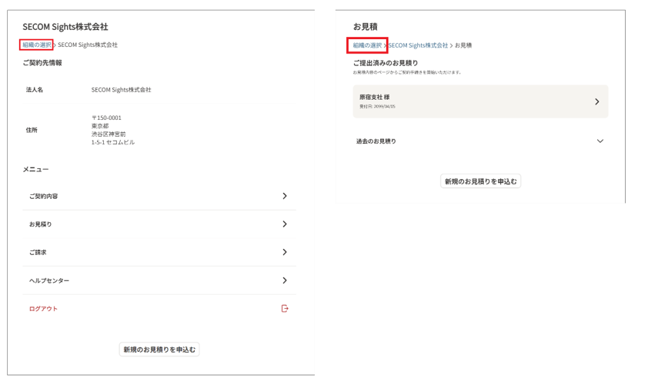Viewport: 648px width, 391px height.
Task: Select the ログアウト menu item
Action: pyautogui.click(x=159, y=309)
